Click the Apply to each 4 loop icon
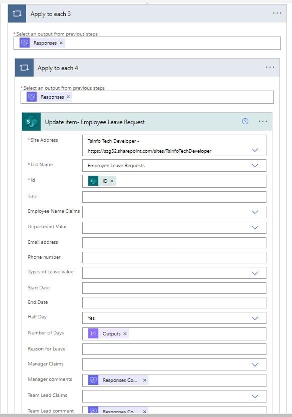This screenshot has width=292, height=417. tap(24, 68)
